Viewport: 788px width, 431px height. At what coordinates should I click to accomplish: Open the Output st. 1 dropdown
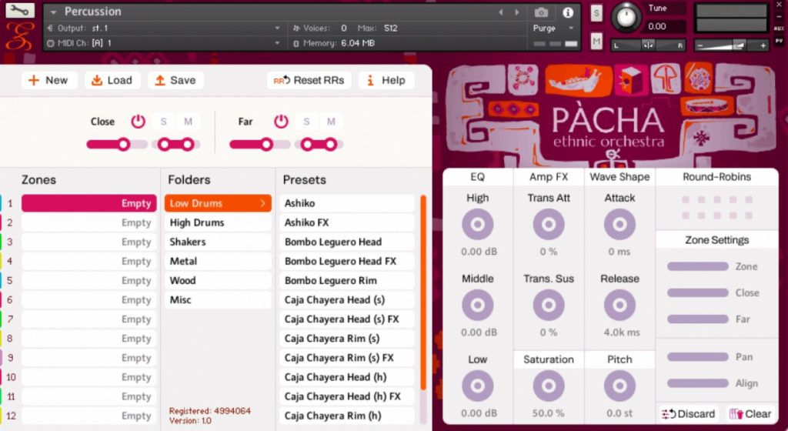(277, 28)
